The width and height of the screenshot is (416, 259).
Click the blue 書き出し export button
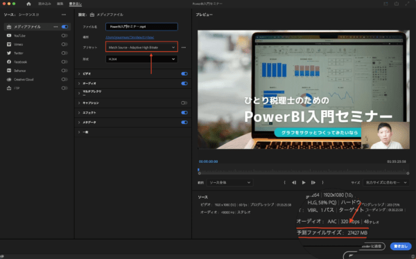click(401, 247)
